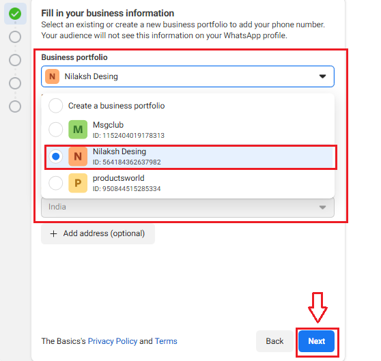This screenshot has height=361, width=381.
Task: Click the orange N avatar in portfolio list
Action: 78,156
